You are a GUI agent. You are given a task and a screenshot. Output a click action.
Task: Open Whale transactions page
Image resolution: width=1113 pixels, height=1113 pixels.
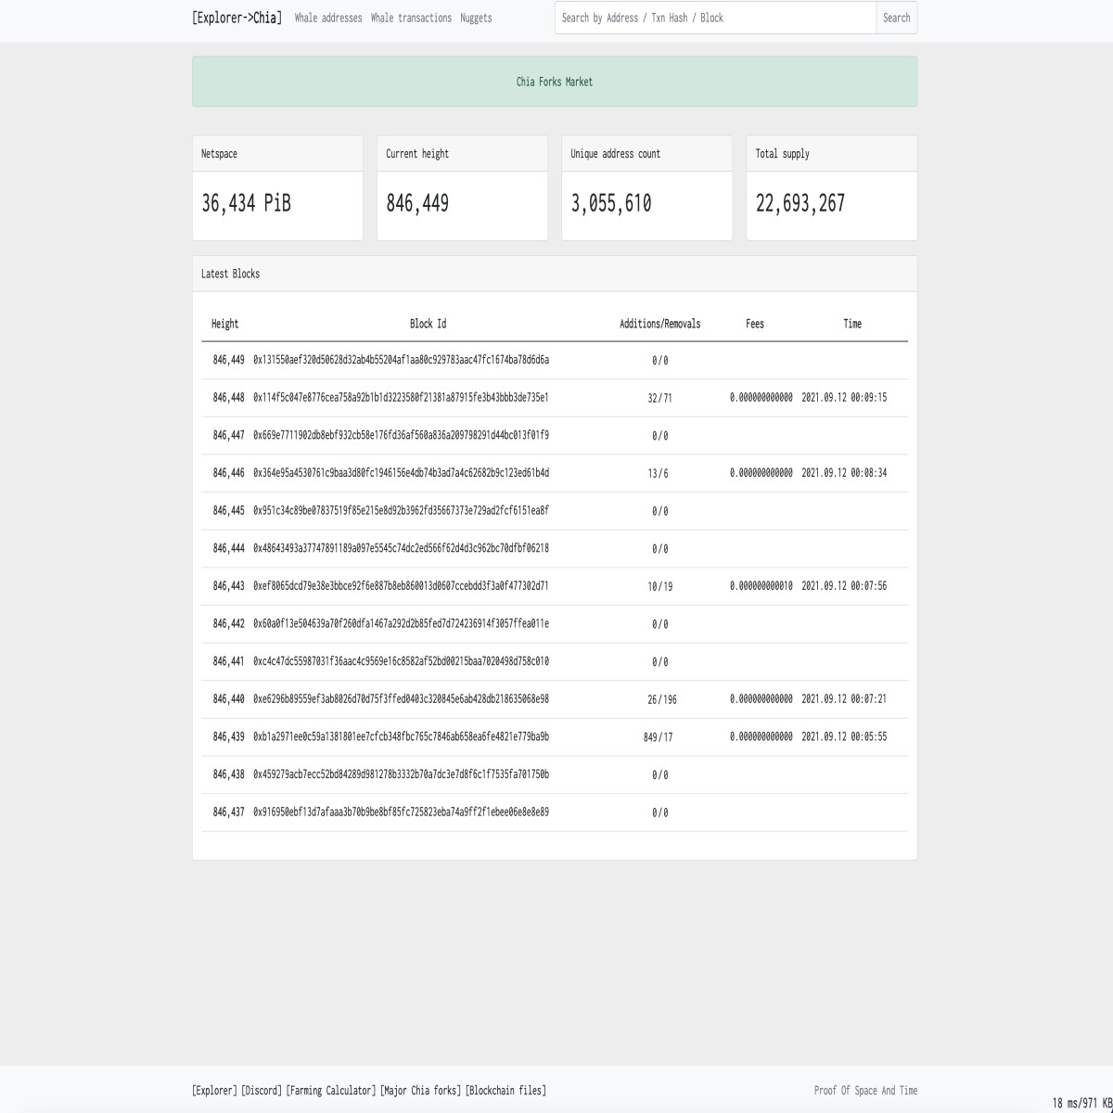(411, 18)
